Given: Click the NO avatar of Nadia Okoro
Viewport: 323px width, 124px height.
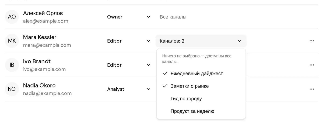Looking at the screenshot, I should coord(12,89).
